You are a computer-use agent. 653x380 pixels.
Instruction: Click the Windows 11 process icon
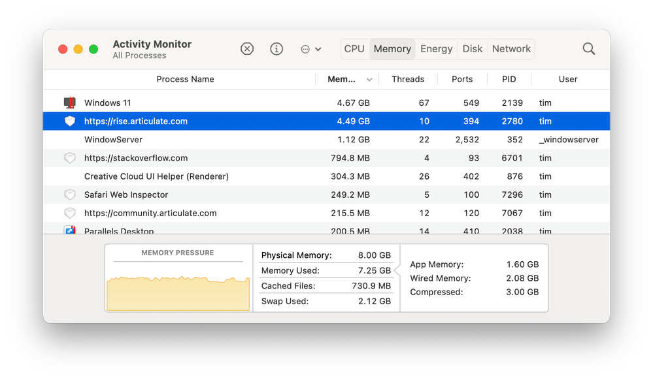(70, 103)
